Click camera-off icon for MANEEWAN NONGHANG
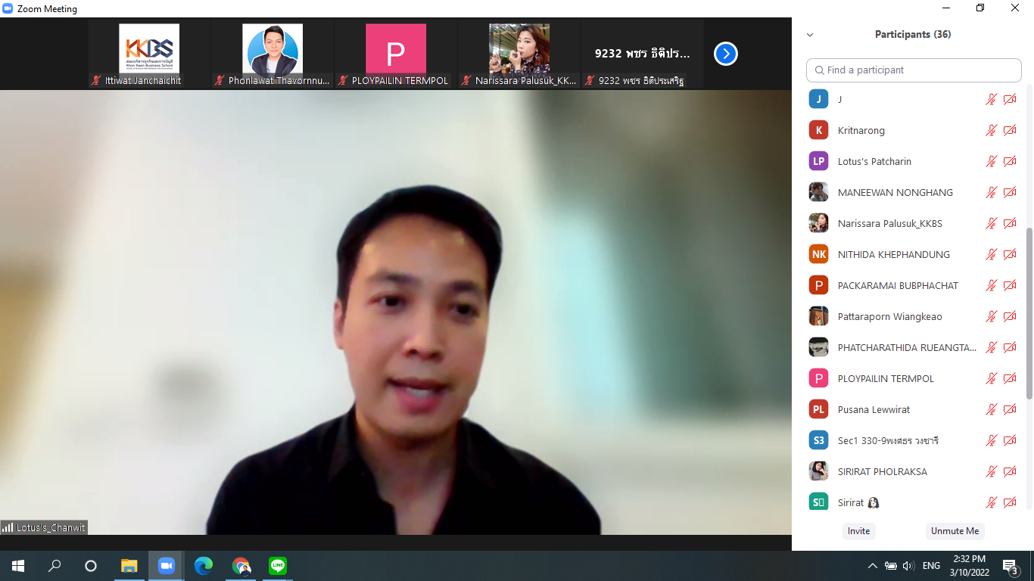 pyautogui.click(x=1010, y=192)
